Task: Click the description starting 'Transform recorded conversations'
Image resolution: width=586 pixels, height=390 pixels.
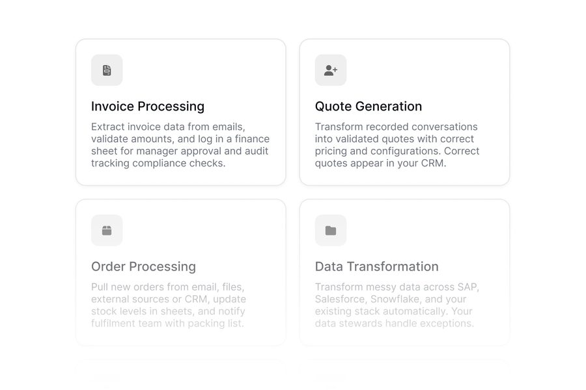Action: tap(397, 145)
